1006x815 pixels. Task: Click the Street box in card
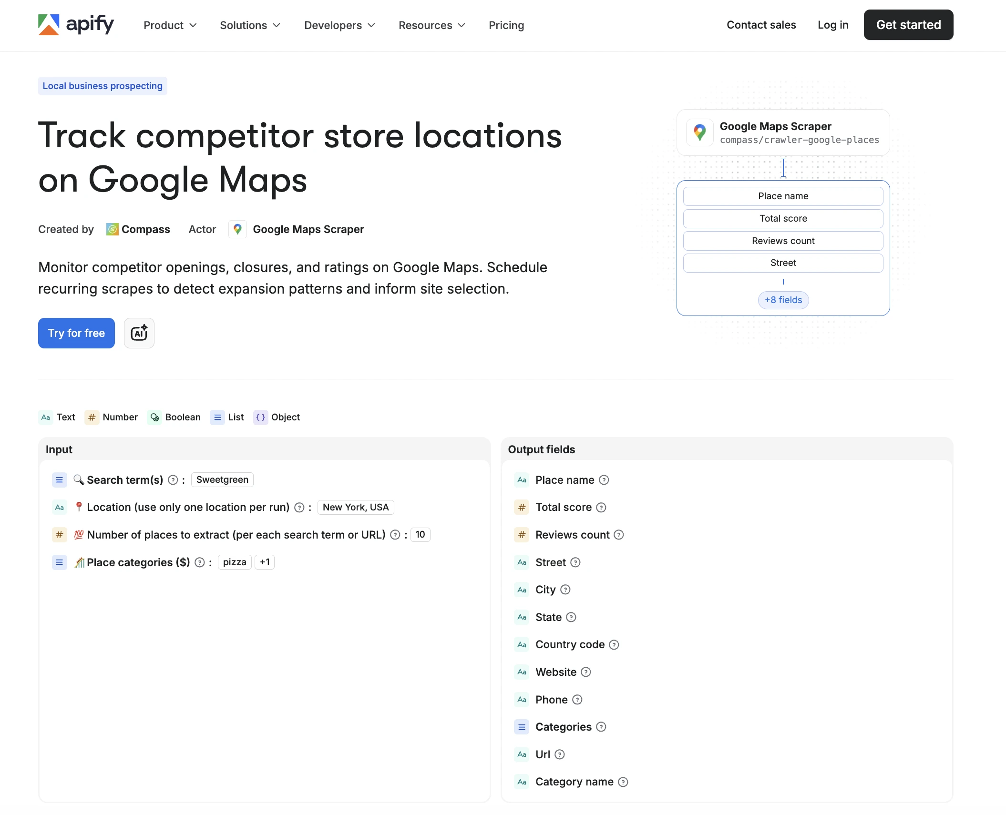783,263
